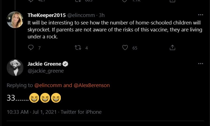The image size is (210, 126).
Task: Retweet TheKeeper2015's tweet using the retweet icon
Action: [x=78, y=48]
